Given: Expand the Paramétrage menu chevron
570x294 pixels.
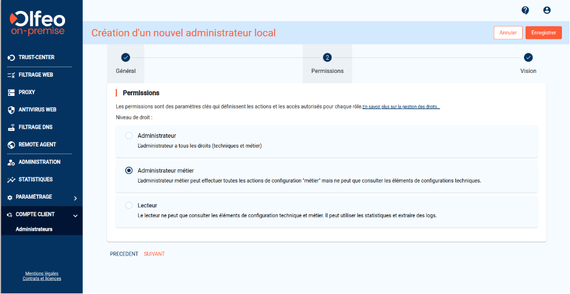Looking at the screenshot, I should pyautogui.click(x=75, y=198).
